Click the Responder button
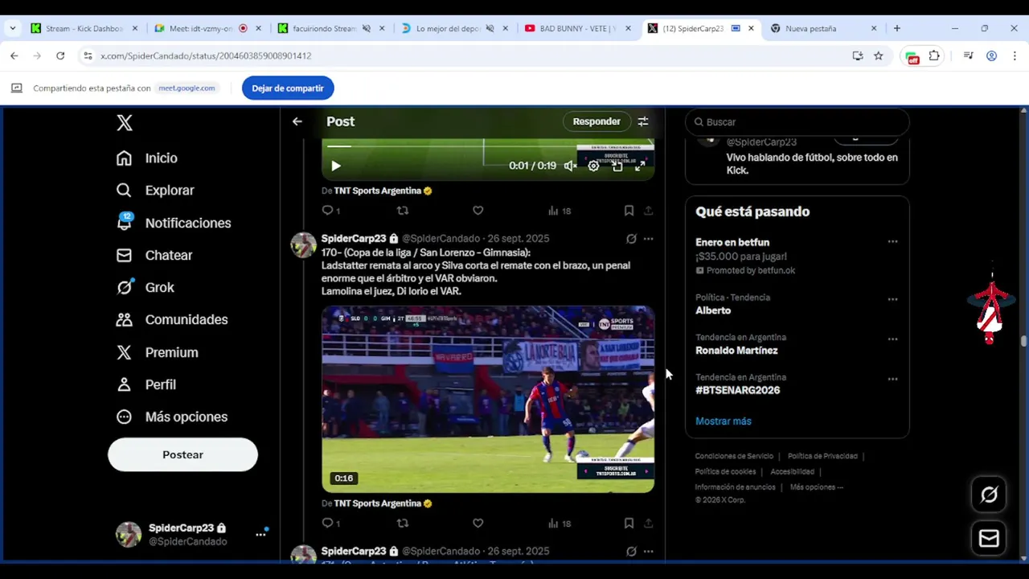The width and height of the screenshot is (1029, 579). tap(596, 121)
